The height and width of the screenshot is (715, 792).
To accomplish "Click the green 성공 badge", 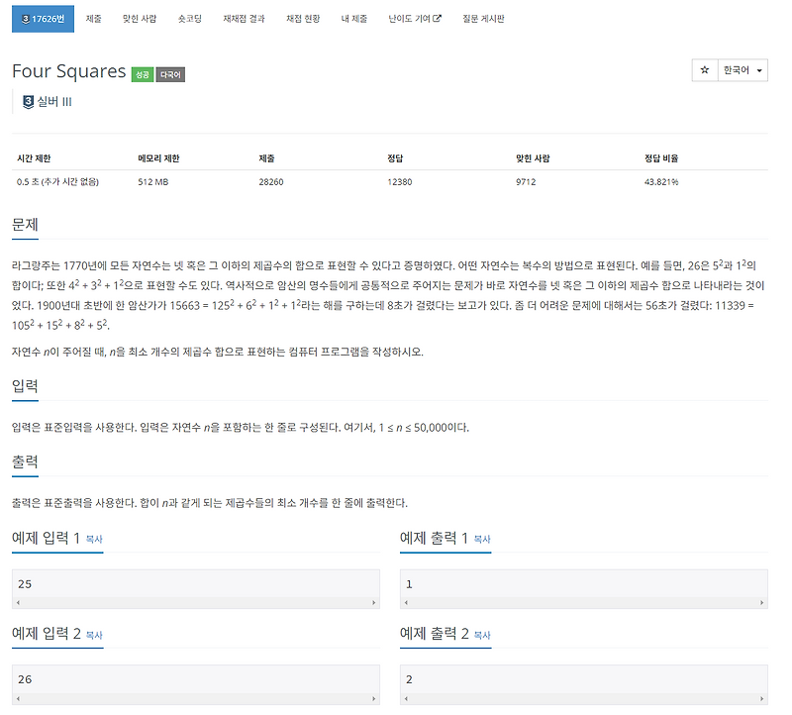I will tap(143, 71).
